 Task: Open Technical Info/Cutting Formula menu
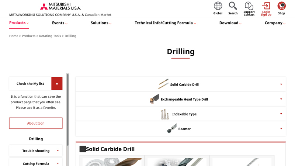tap(165, 23)
